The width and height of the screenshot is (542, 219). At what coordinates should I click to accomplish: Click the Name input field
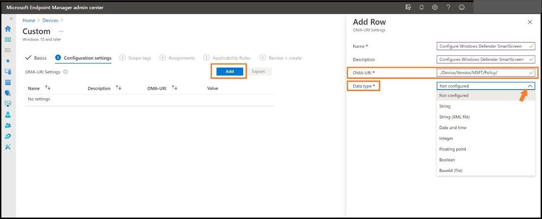pyautogui.click(x=486, y=46)
